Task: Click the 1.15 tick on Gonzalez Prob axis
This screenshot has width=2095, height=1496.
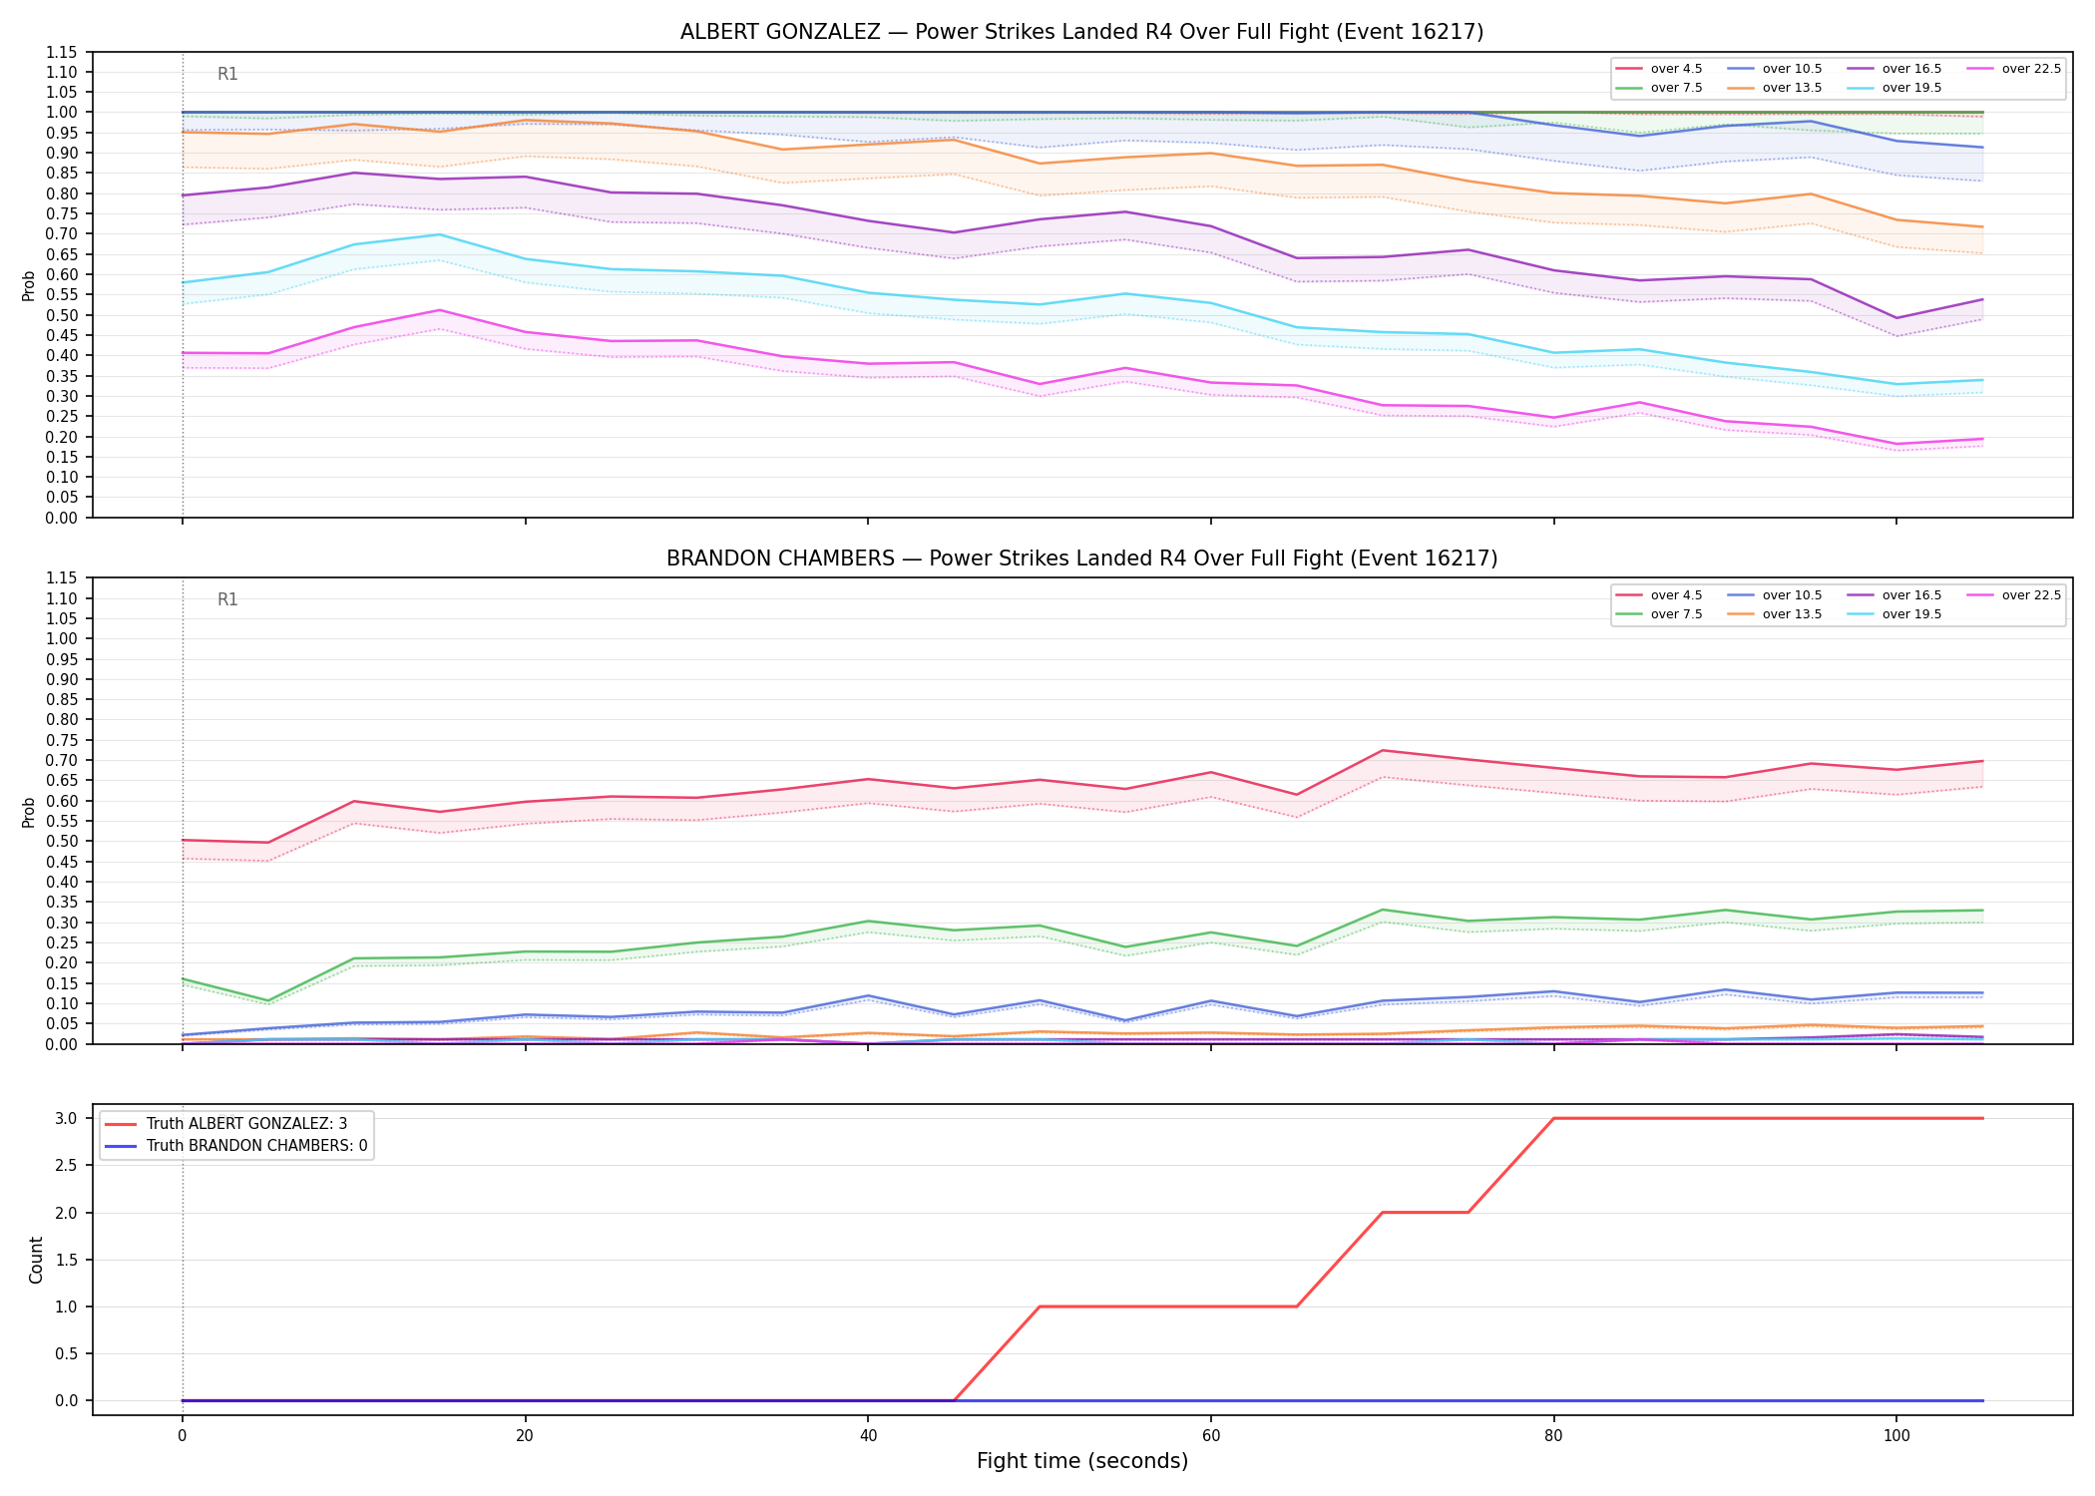Action: point(62,52)
